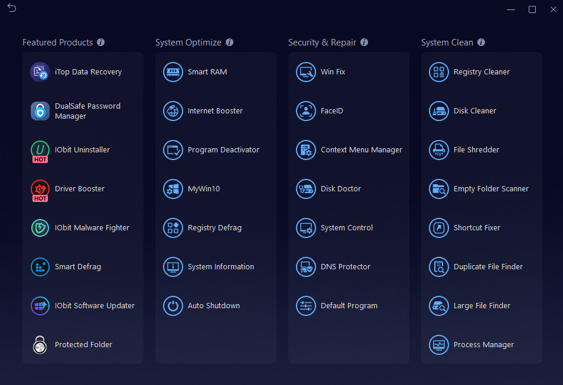Open Registry Defrag icon

[173, 228]
